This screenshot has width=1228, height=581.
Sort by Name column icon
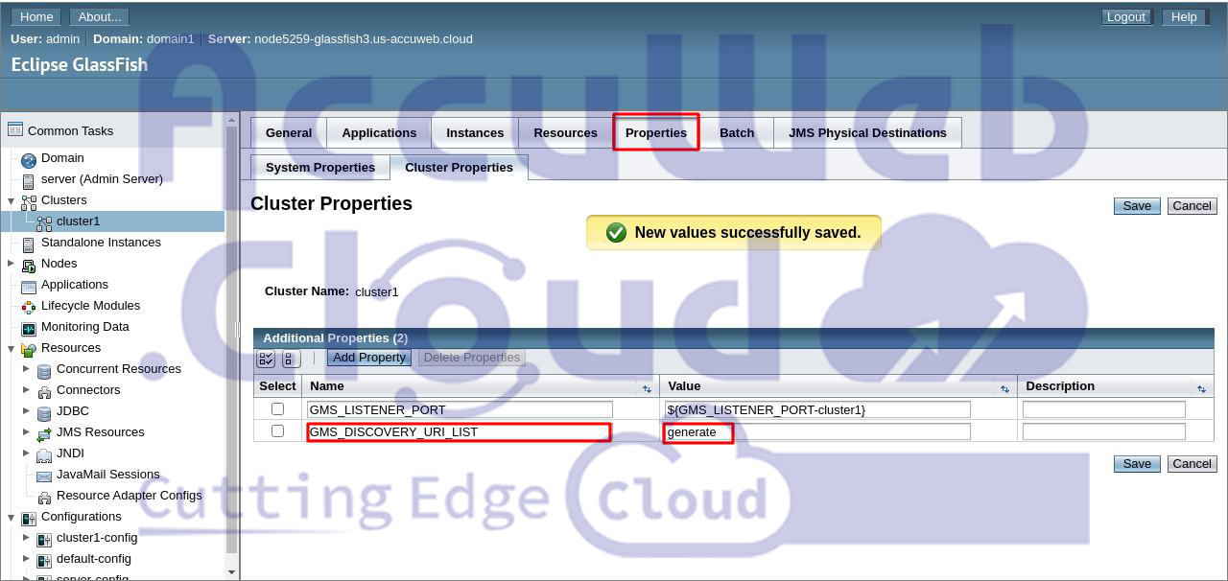click(647, 388)
